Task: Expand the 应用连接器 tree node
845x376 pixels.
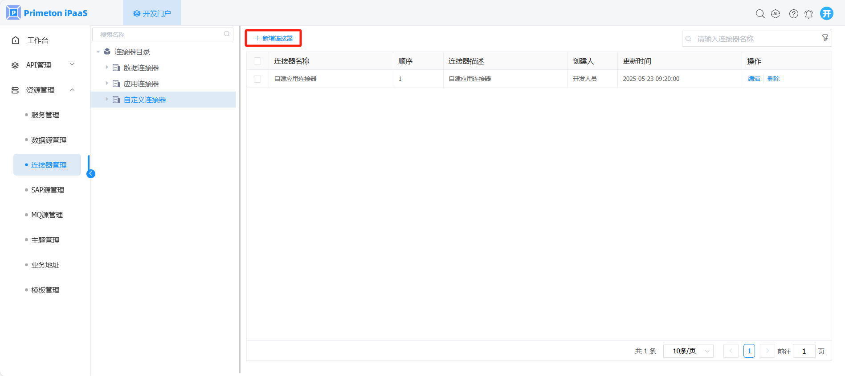Action: click(107, 83)
